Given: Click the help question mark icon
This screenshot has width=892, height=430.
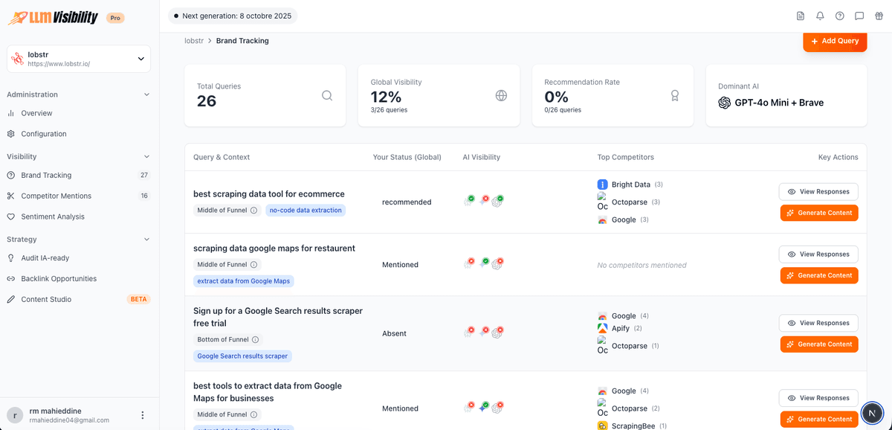Looking at the screenshot, I should click(x=840, y=16).
